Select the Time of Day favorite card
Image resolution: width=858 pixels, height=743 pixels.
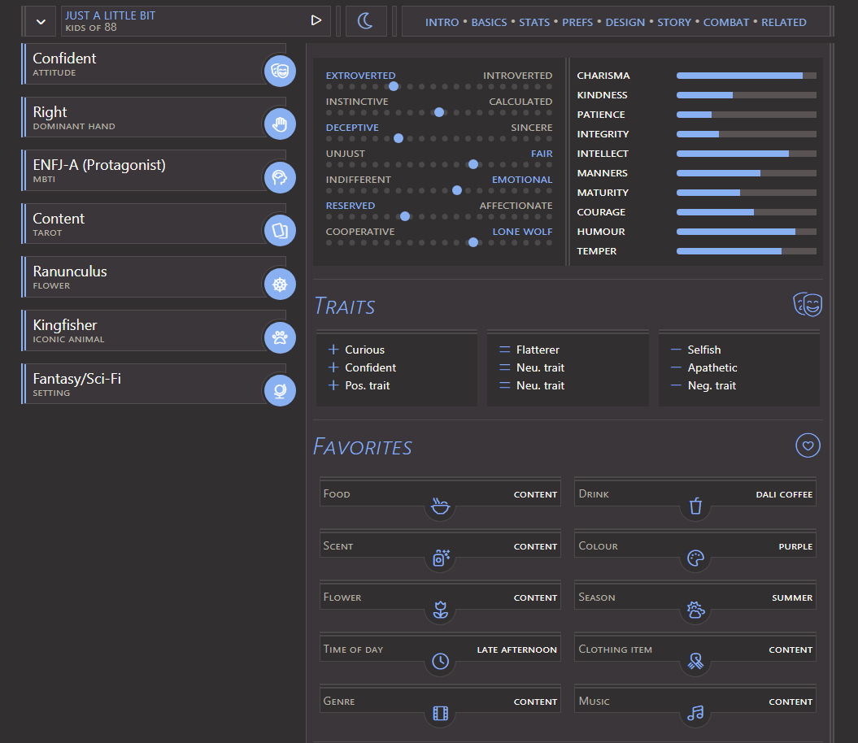tap(440, 650)
